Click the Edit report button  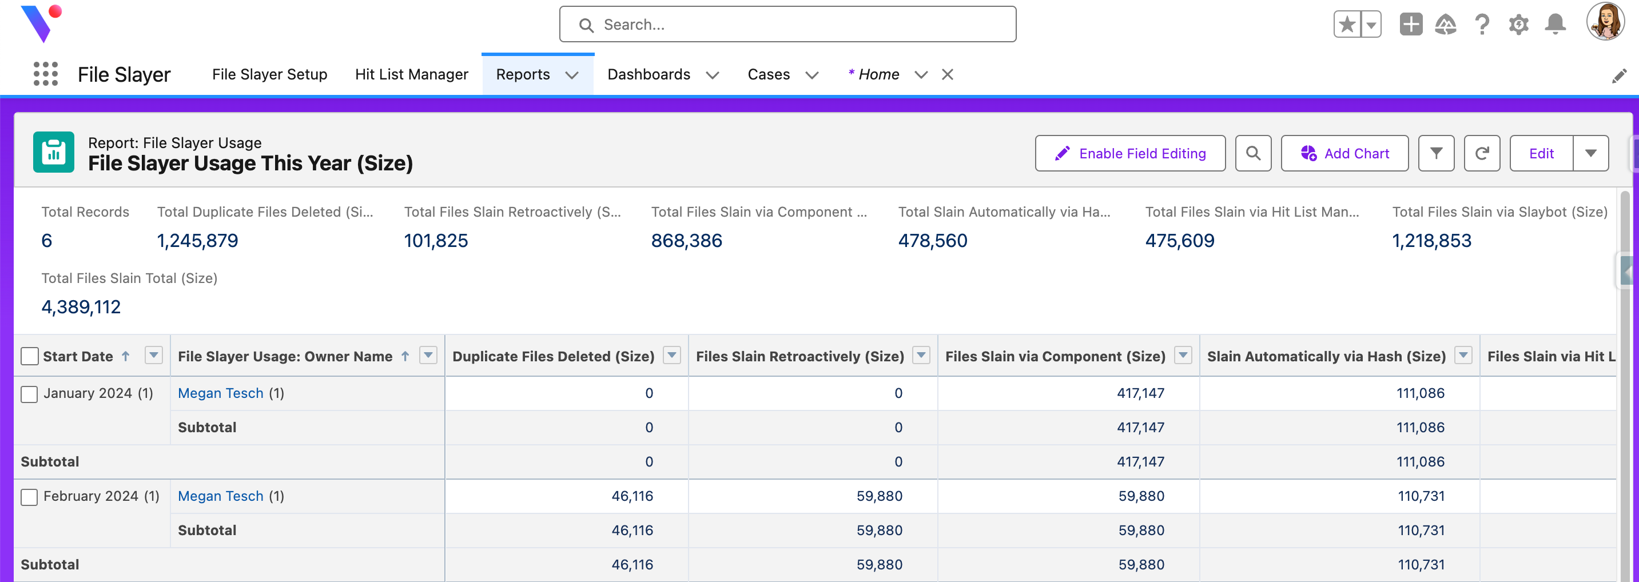(1541, 153)
